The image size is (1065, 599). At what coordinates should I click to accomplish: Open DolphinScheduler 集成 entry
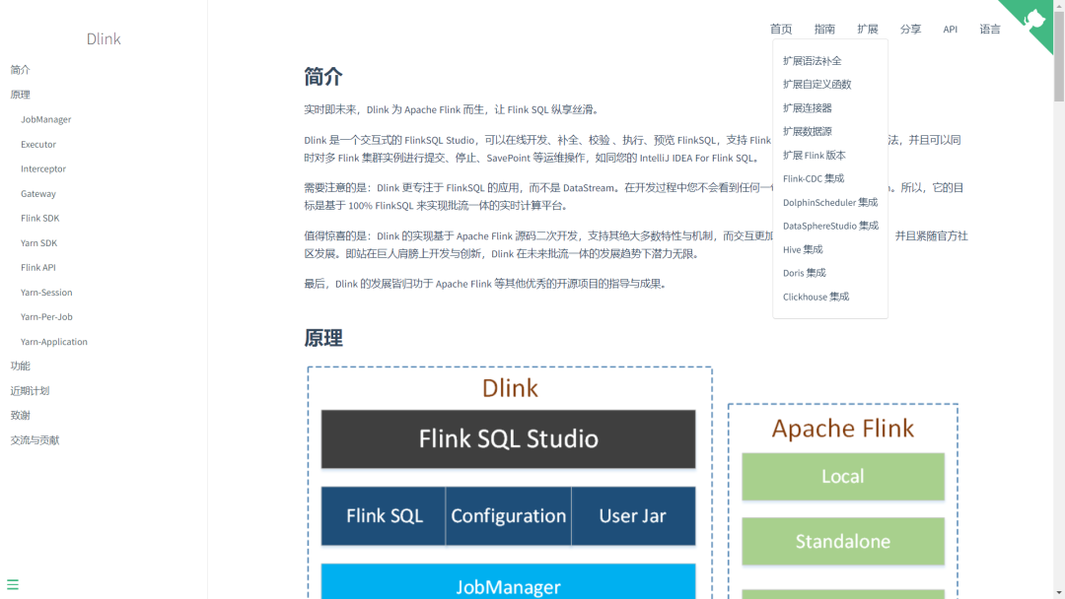pyautogui.click(x=830, y=202)
